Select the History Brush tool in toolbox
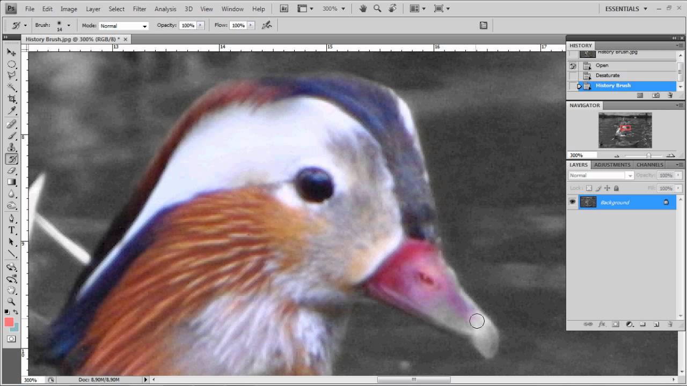The height and width of the screenshot is (386, 687). tap(11, 159)
